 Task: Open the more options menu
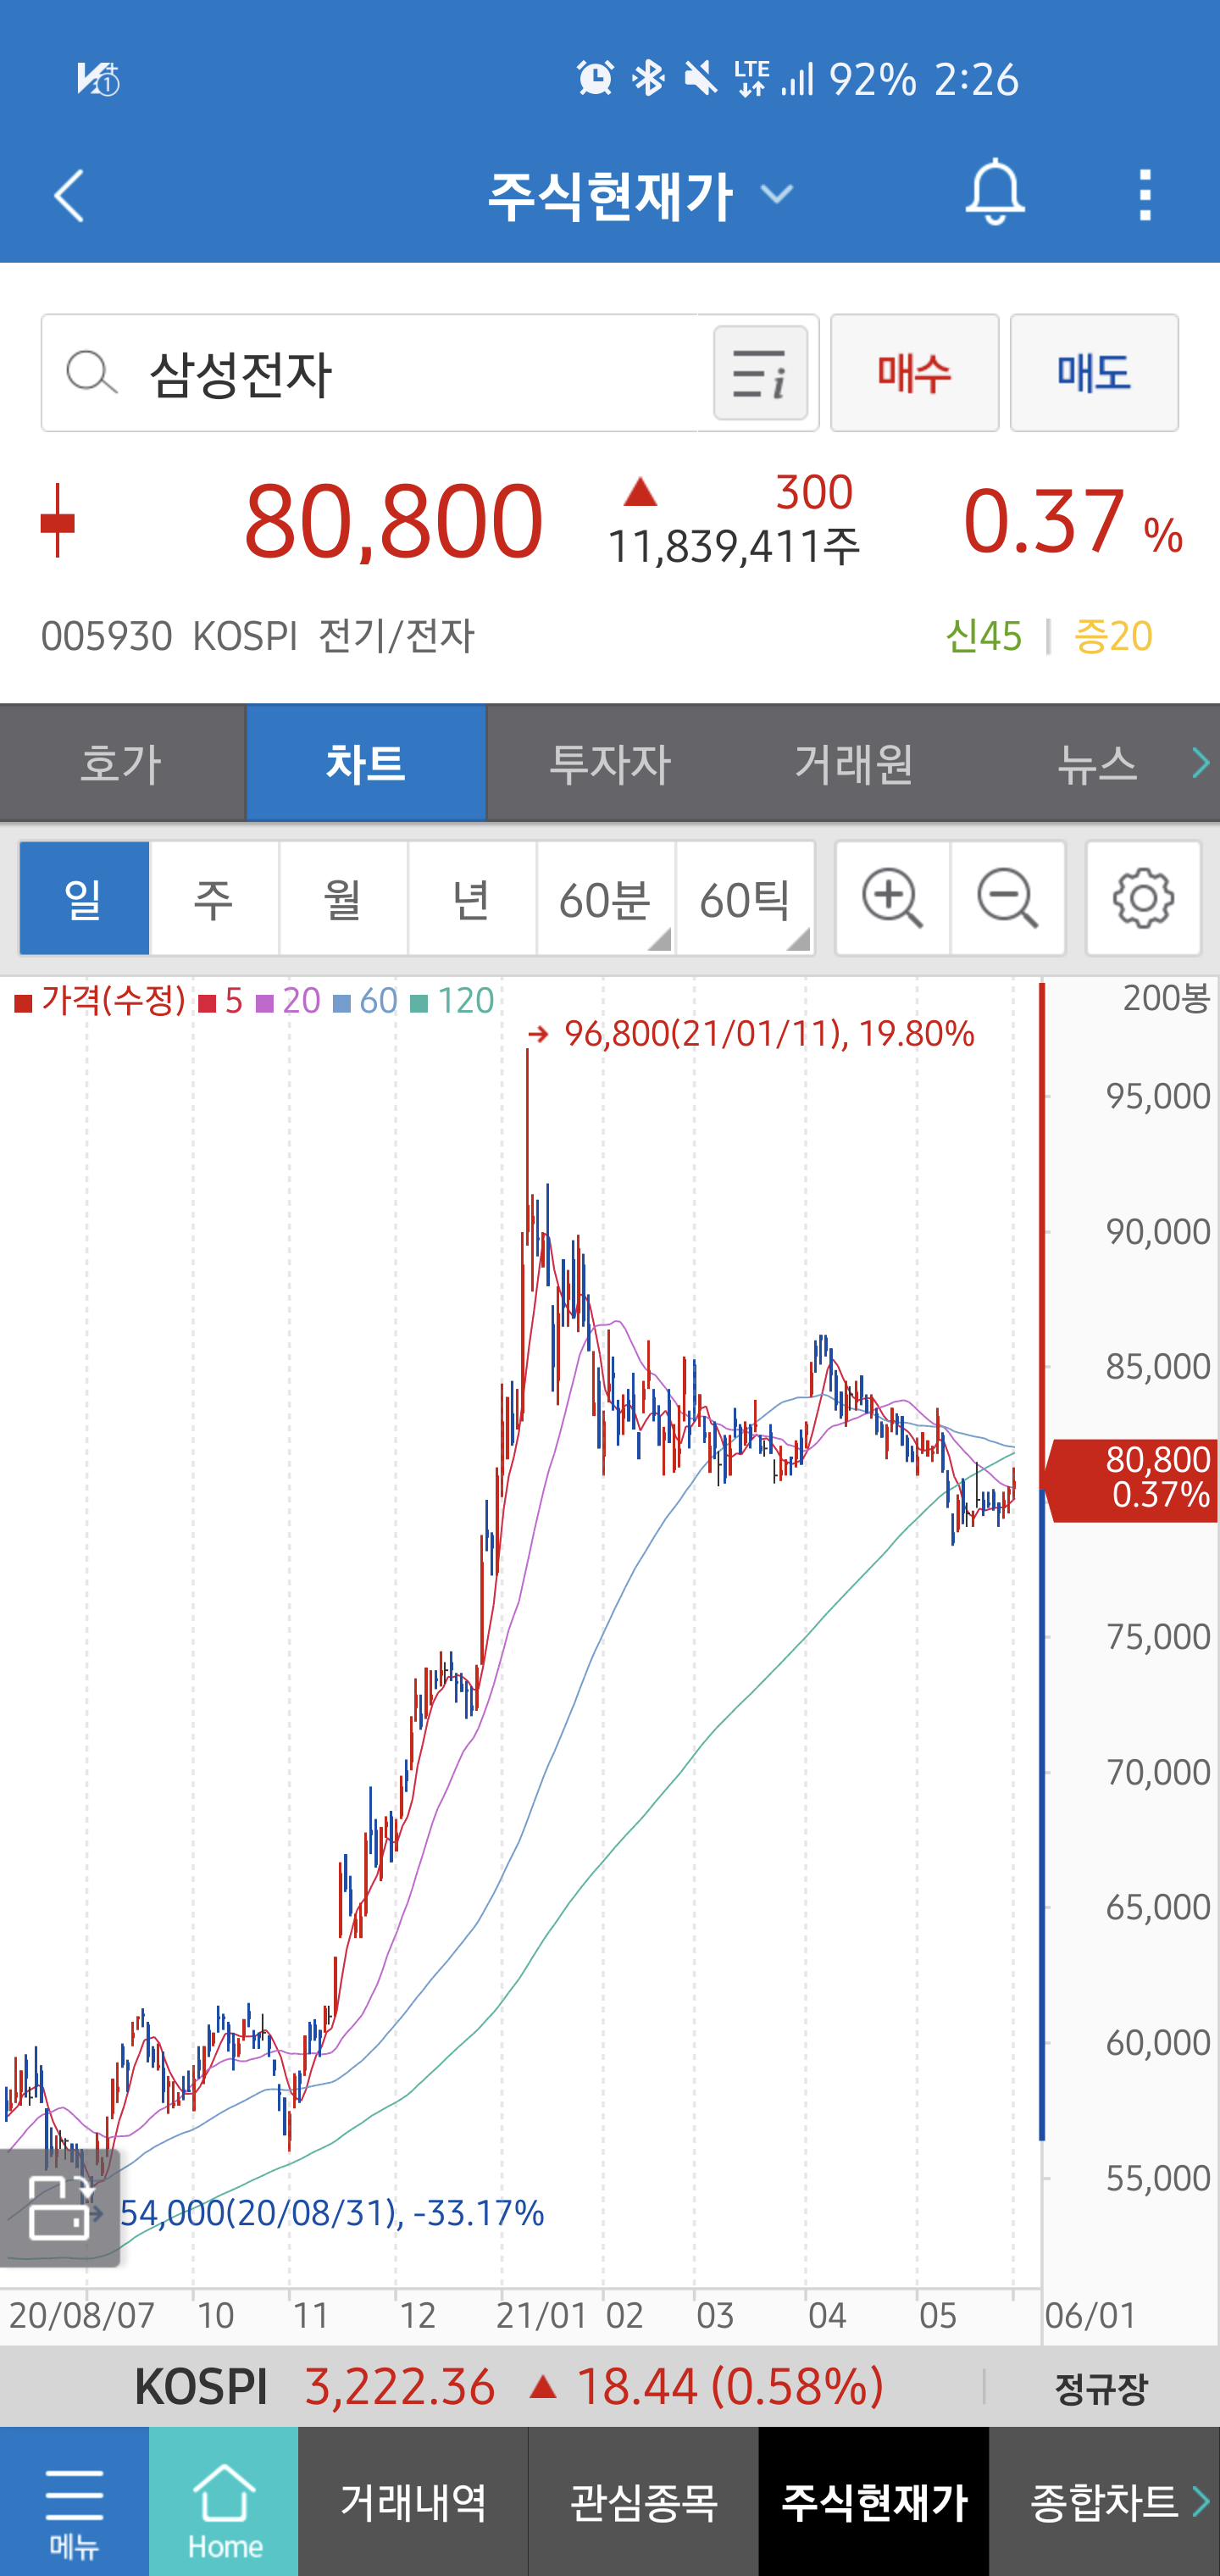pyautogui.click(x=1146, y=194)
